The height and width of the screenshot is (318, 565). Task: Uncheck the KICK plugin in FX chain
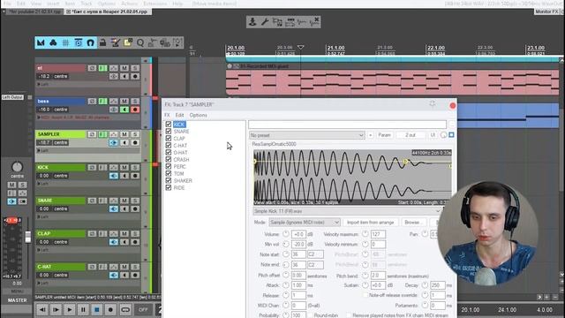(x=169, y=124)
